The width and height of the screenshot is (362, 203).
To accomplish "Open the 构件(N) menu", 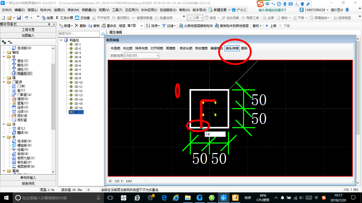I will (46, 10).
